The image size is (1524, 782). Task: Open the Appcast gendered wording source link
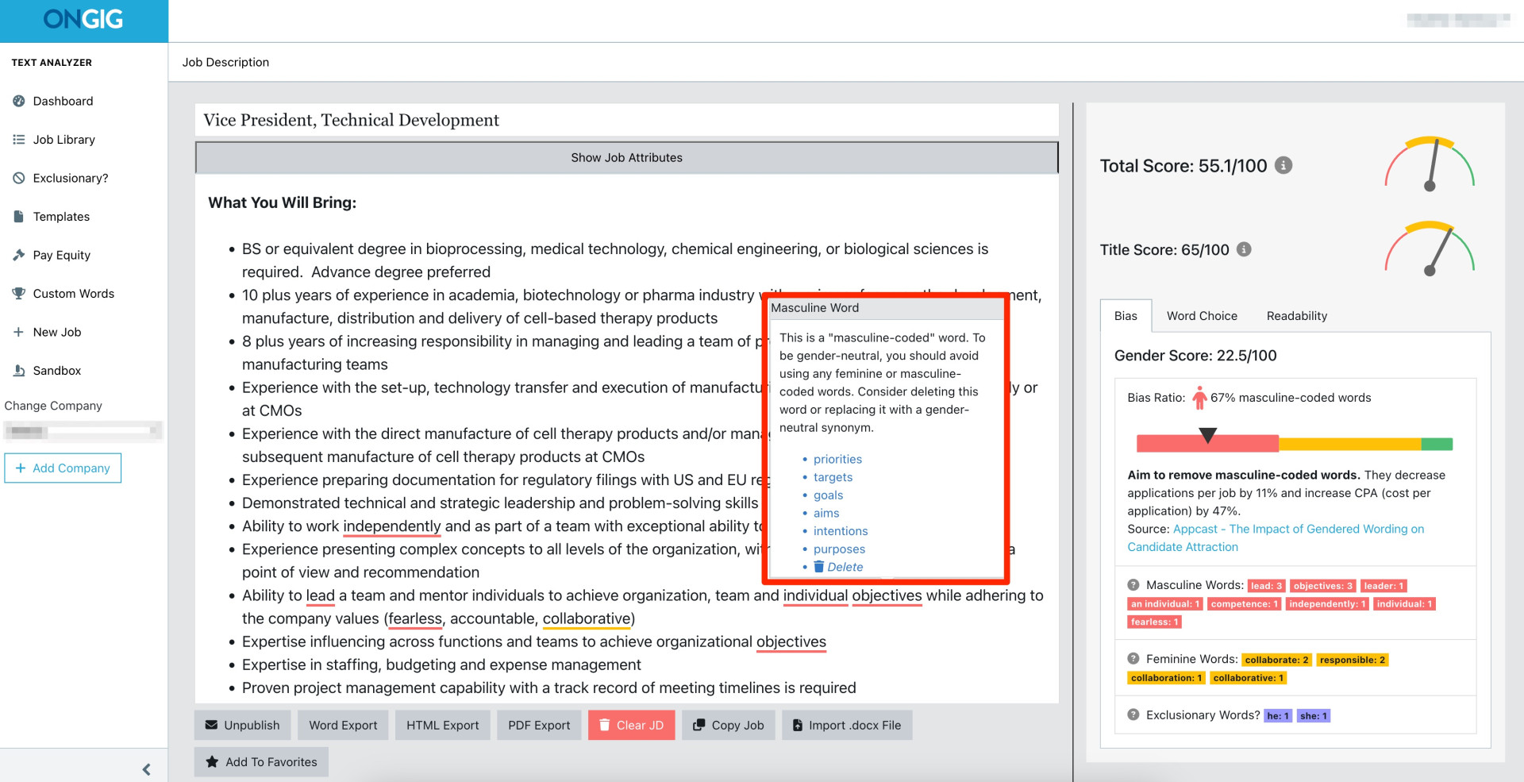pyautogui.click(x=1299, y=529)
